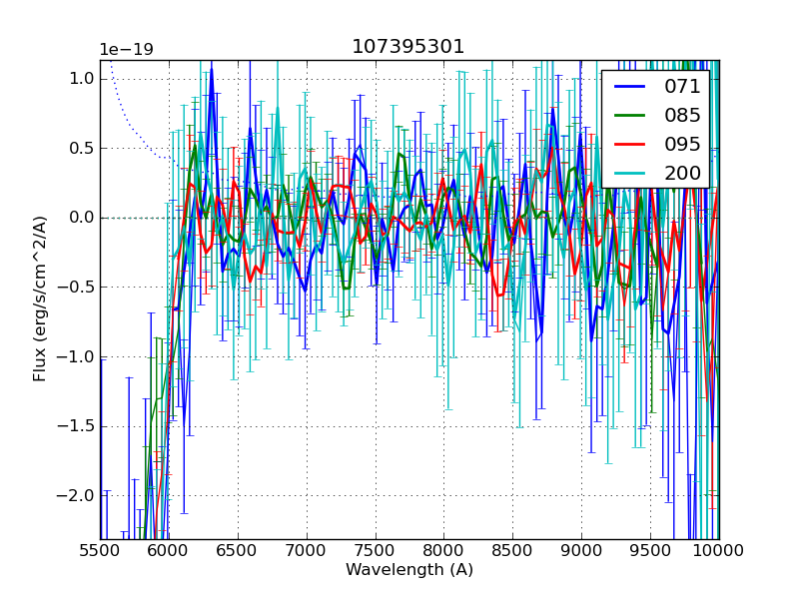Image resolution: width=799 pixels, height=599 pixels.
Task: Select the 095 legend label
Action: 682,144
